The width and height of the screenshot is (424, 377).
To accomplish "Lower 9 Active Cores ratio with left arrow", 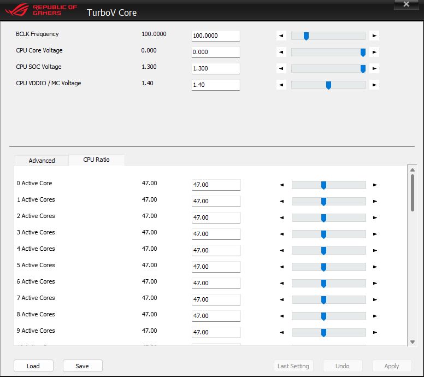I will [282, 332].
